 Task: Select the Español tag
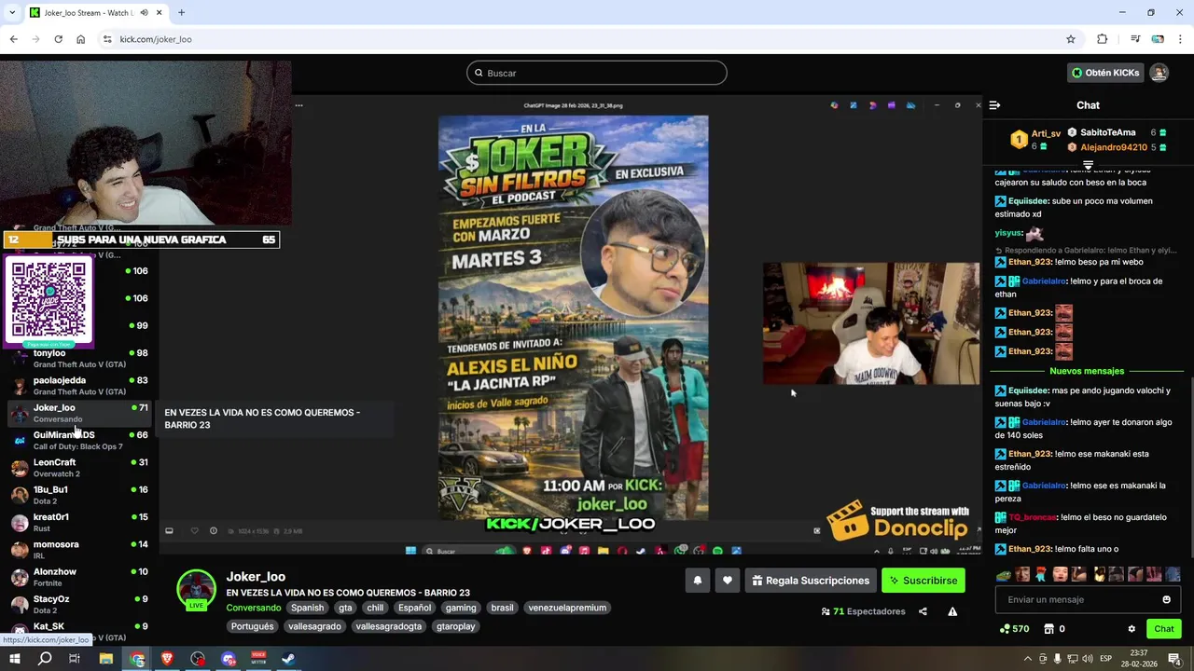(x=414, y=608)
